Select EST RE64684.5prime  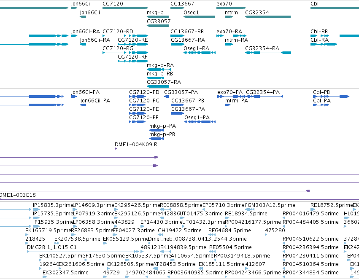pos(229,231)
